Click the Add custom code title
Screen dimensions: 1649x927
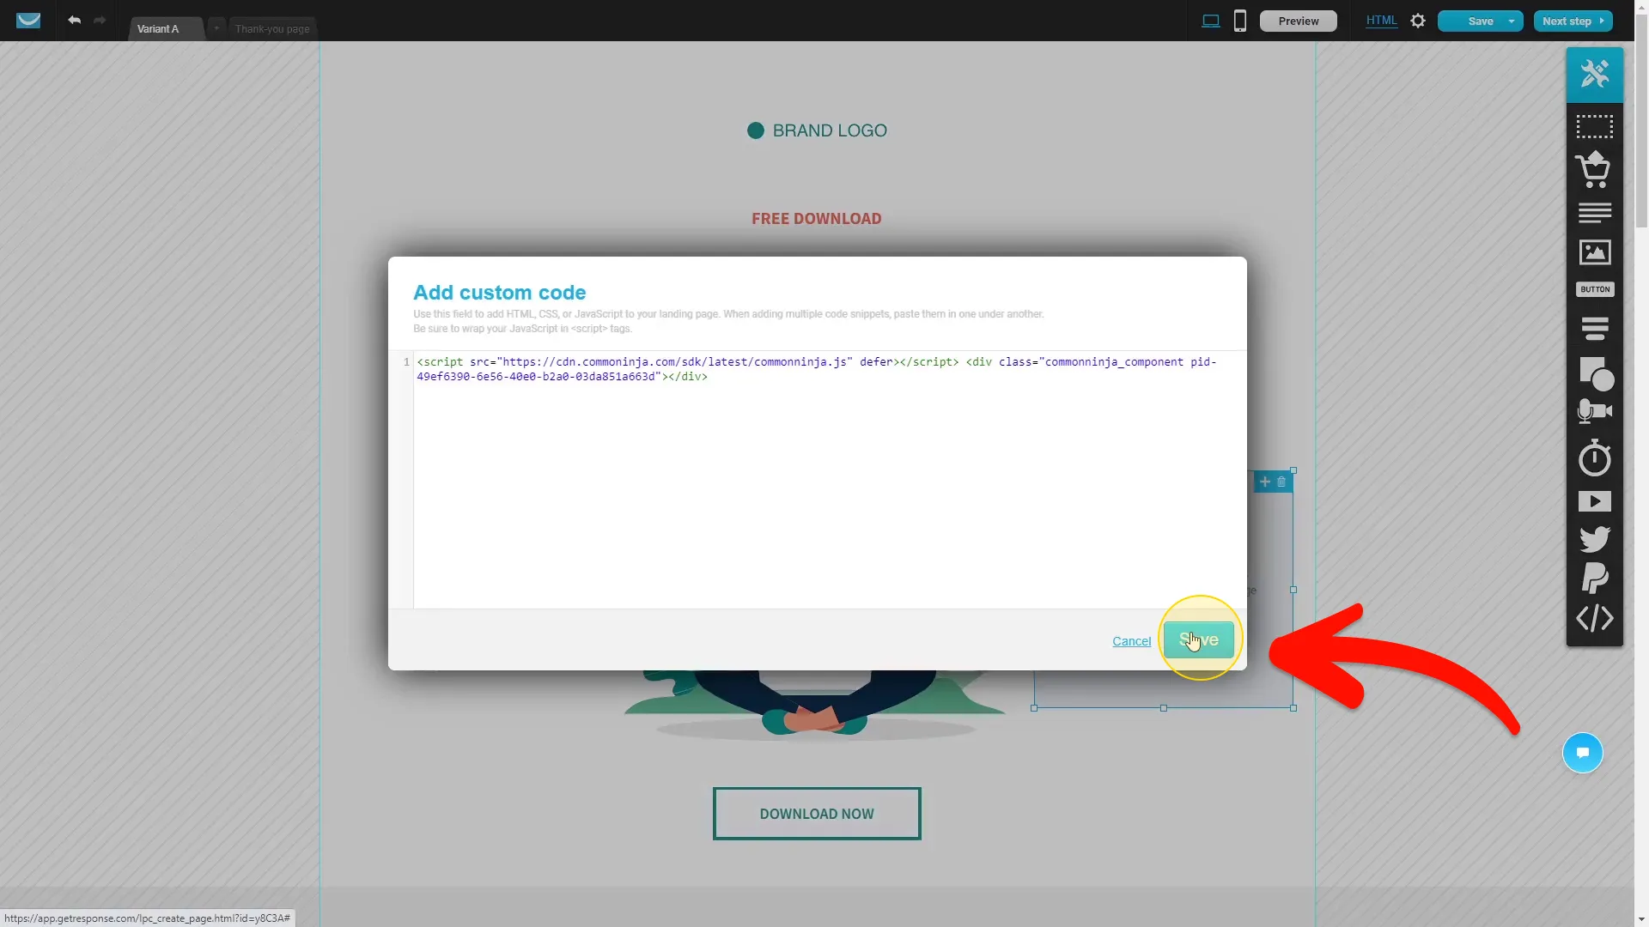pyautogui.click(x=499, y=293)
